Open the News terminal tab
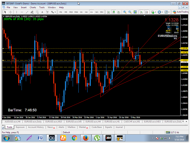Screen dimensions: 190x143 pos(51,127)
